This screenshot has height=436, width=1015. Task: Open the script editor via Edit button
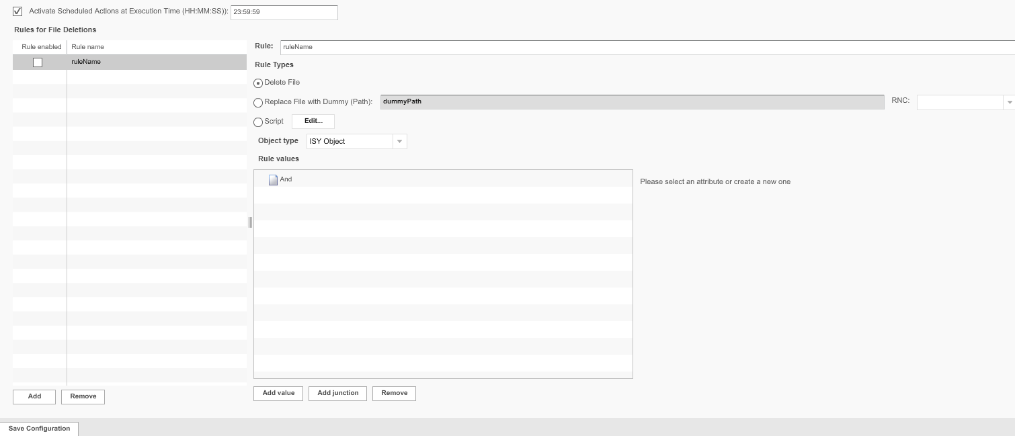coord(313,121)
